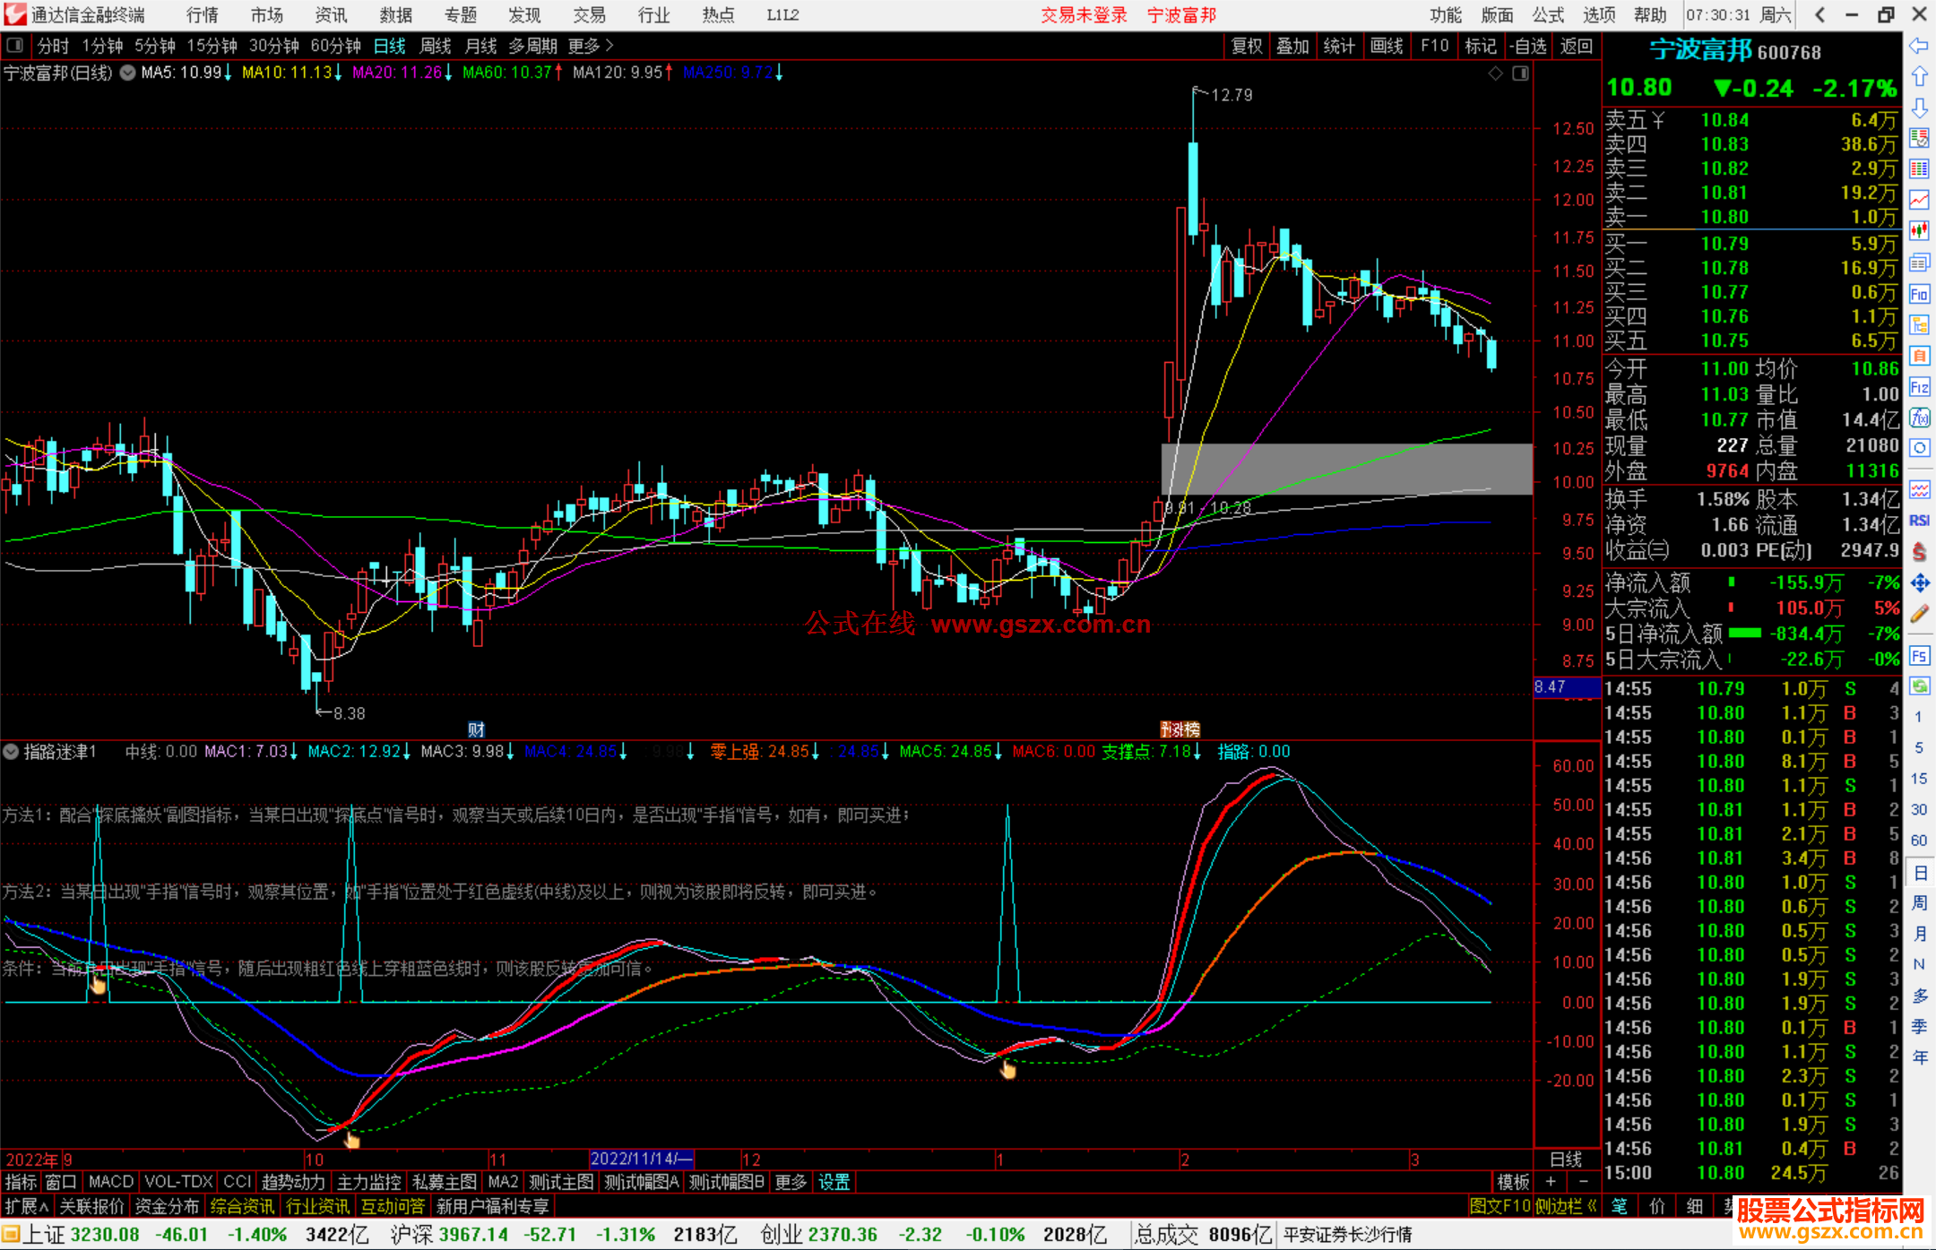Click the plus zoom-in button
Image resolution: width=1936 pixels, height=1250 pixels.
click(1551, 1182)
